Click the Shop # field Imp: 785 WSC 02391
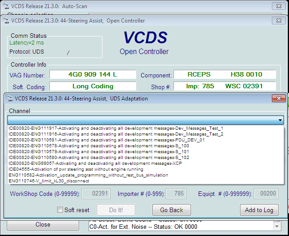 (225, 86)
